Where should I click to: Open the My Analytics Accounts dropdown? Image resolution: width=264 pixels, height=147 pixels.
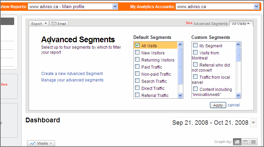click(256, 6)
